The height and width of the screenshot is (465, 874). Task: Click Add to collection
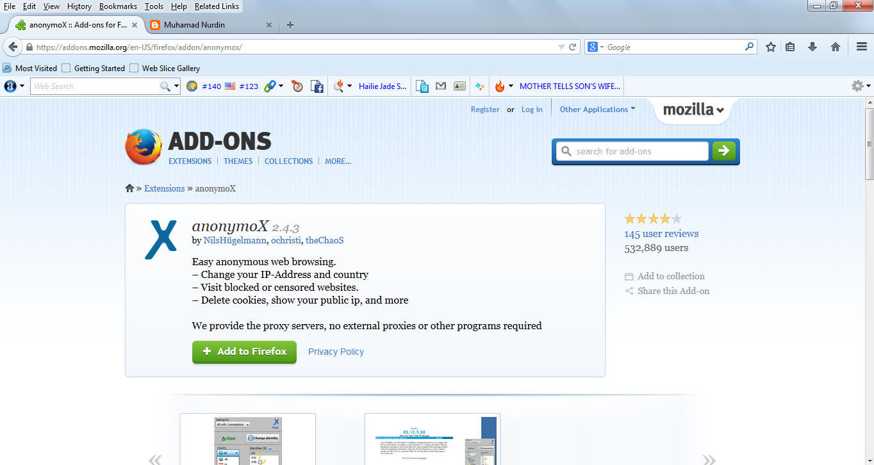665,276
